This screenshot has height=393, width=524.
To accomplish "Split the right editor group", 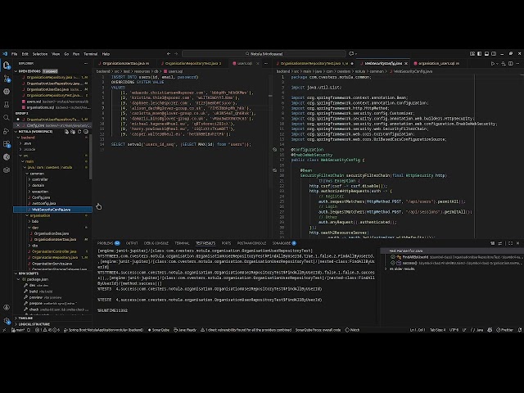I will [x=510, y=63].
